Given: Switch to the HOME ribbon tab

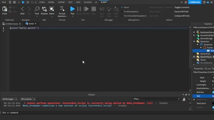Looking at the screenshot, I should coord(42,2).
